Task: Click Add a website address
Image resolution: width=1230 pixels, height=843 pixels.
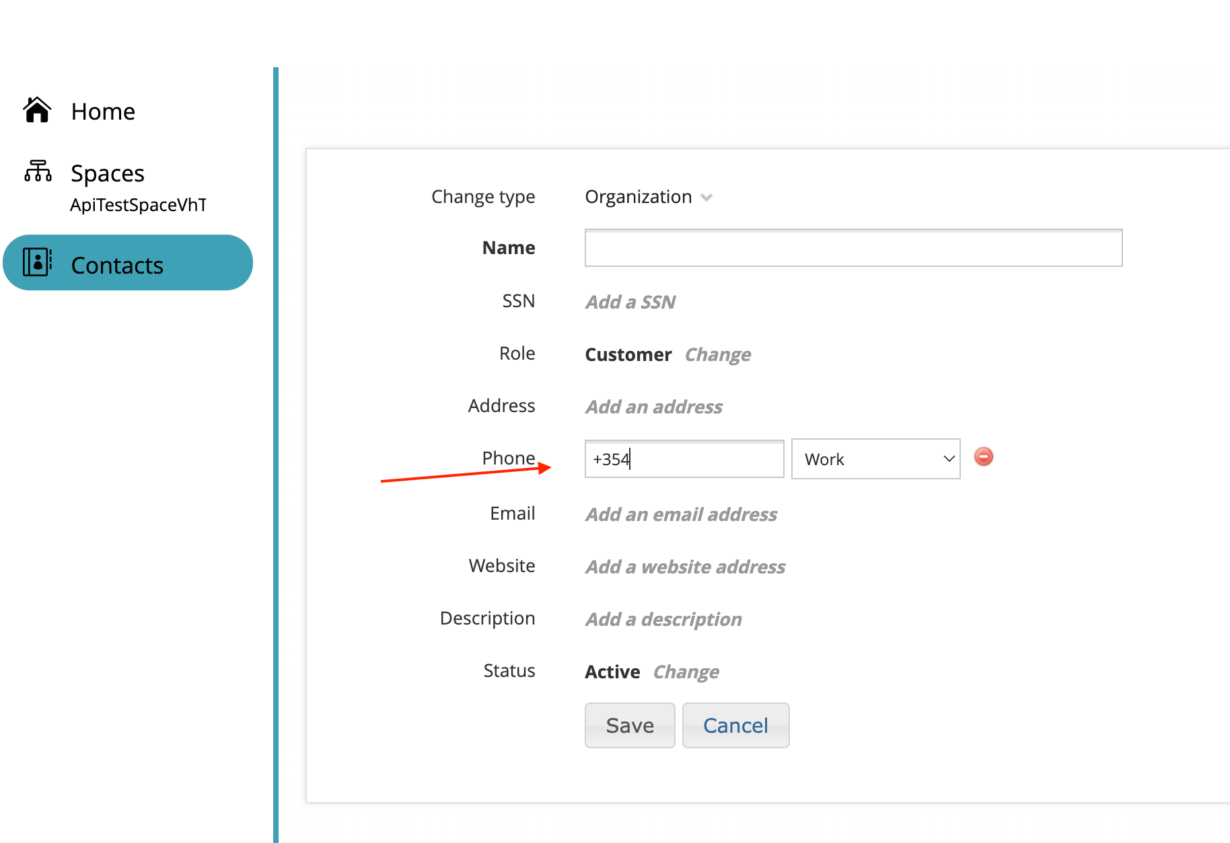Action: [x=685, y=567]
